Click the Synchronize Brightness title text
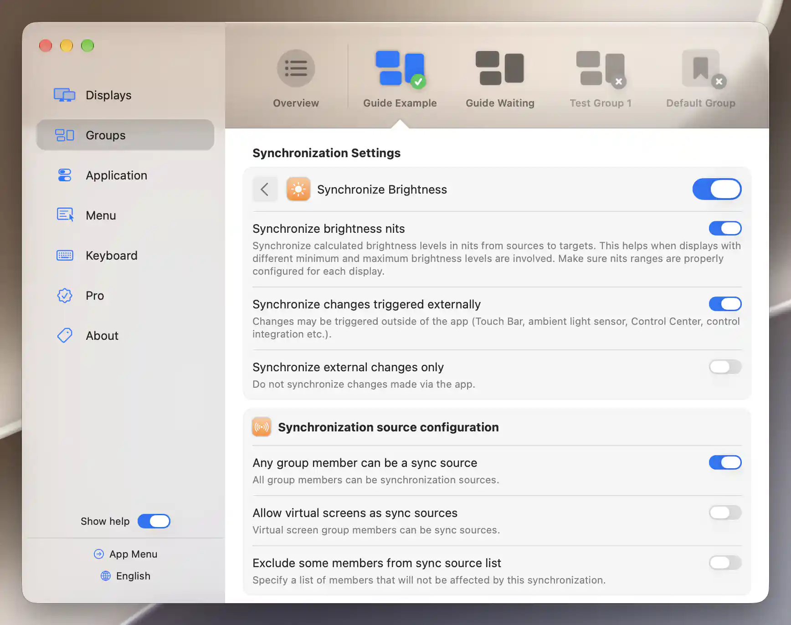 click(382, 190)
